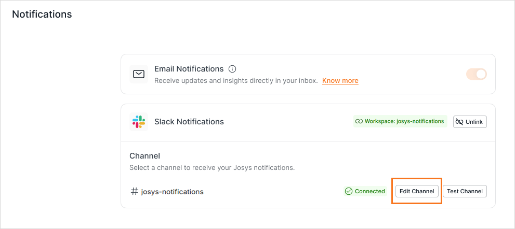This screenshot has width=515, height=229.
Task: Click the hash symbol before josys-notifications channel
Action: pyautogui.click(x=134, y=192)
